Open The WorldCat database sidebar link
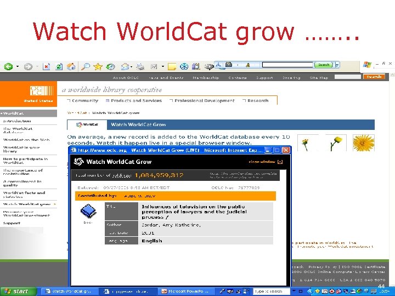 [x=18, y=130]
